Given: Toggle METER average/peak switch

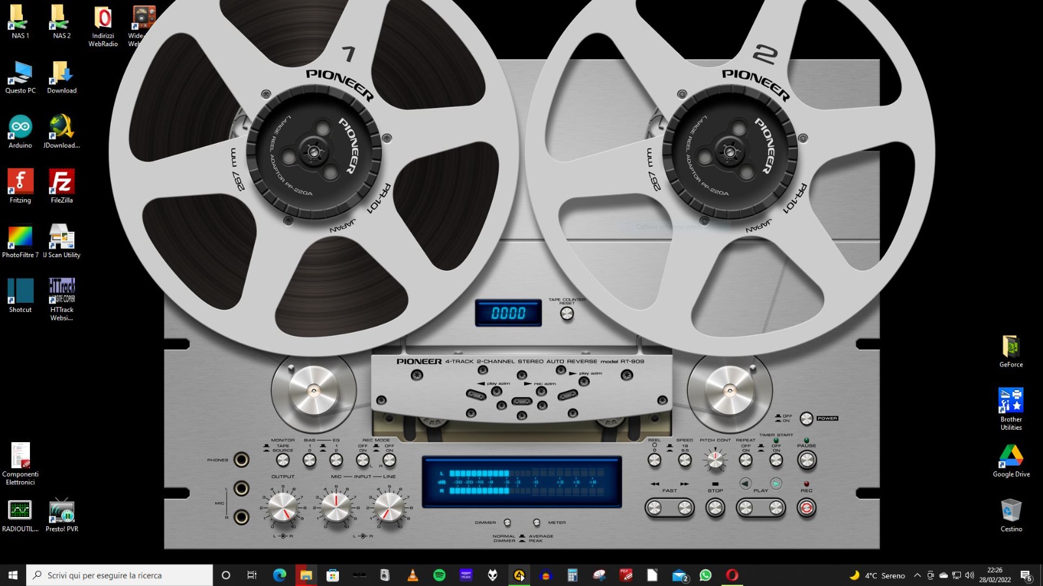Looking at the screenshot, I should click(x=536, y=522).
